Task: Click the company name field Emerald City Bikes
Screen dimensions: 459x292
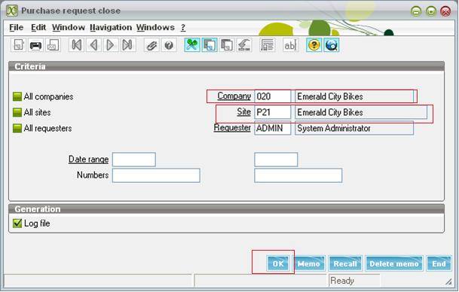Action: click(354, 96)
